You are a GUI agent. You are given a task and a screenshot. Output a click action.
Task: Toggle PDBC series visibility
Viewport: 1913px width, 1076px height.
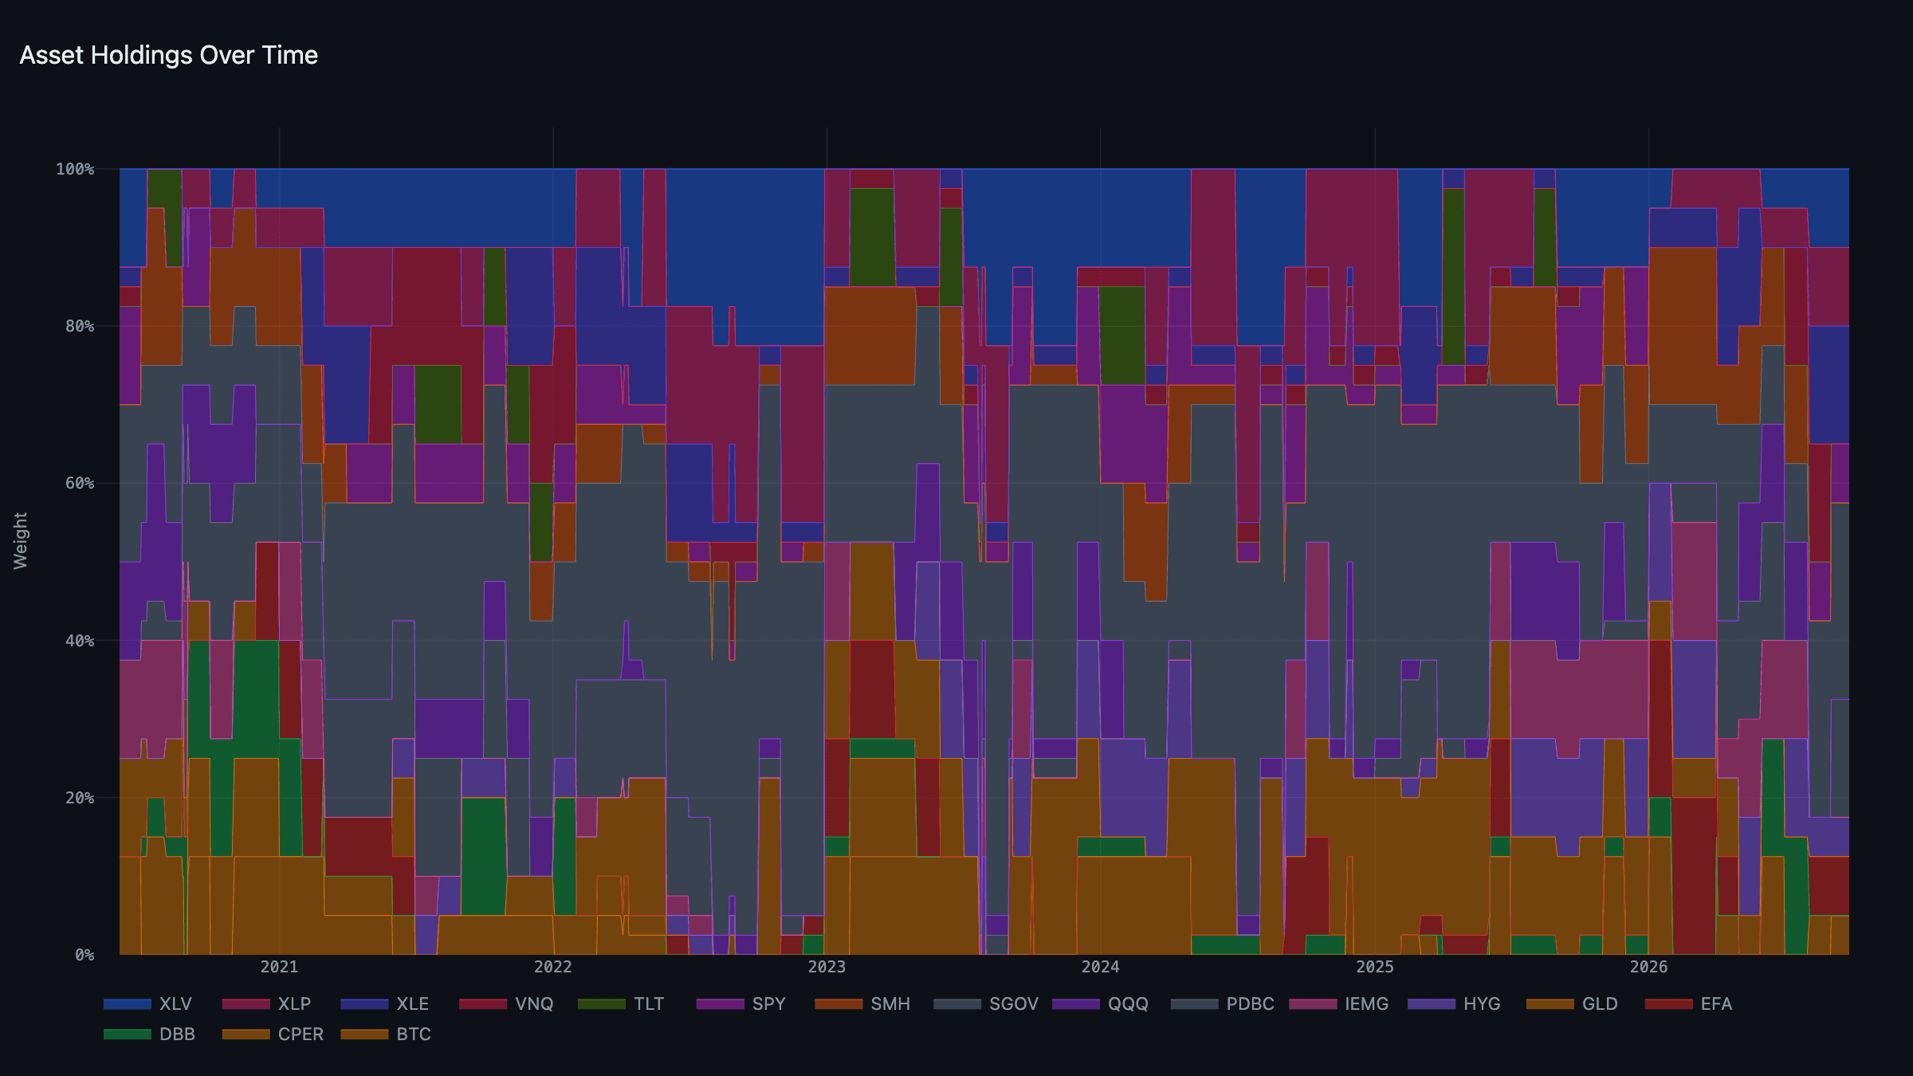point(1223,1003)
